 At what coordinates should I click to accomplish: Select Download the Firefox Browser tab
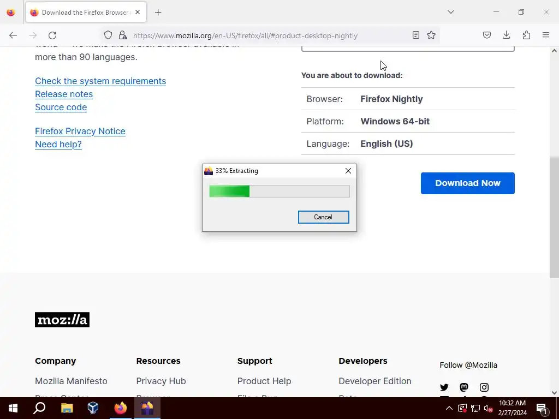[86, 13]
